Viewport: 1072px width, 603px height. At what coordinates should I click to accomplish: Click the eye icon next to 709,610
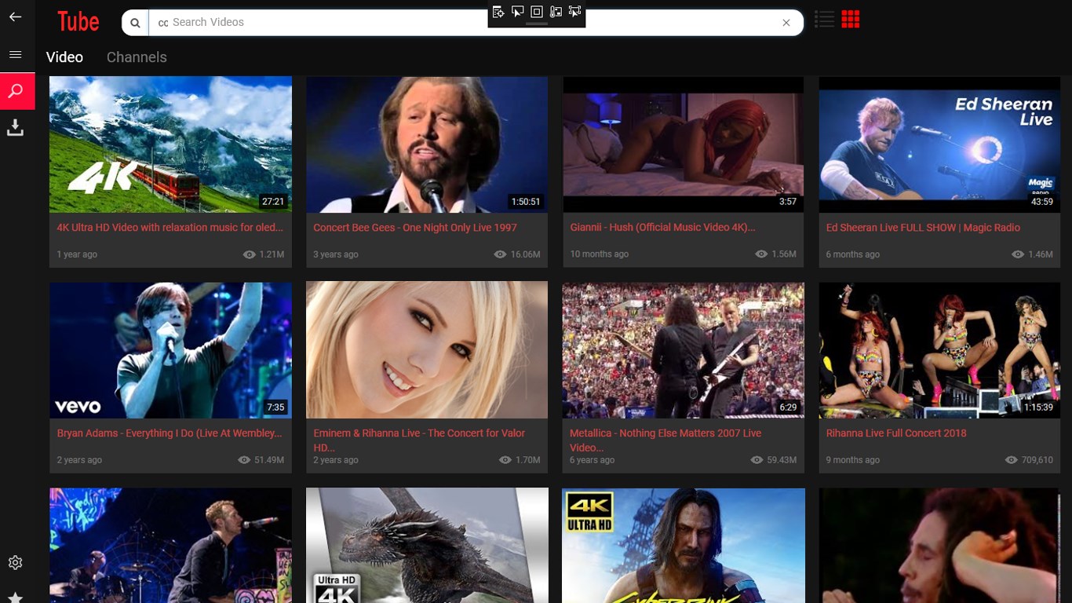[1012, 460]
